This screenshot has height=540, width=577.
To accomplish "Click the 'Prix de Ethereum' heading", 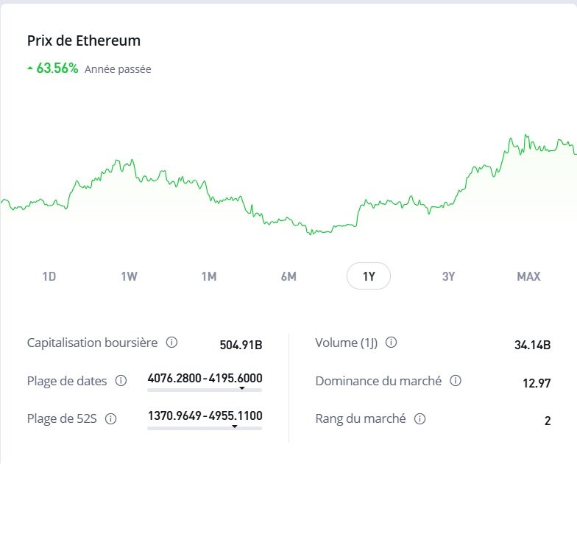I will pos(84,41).
